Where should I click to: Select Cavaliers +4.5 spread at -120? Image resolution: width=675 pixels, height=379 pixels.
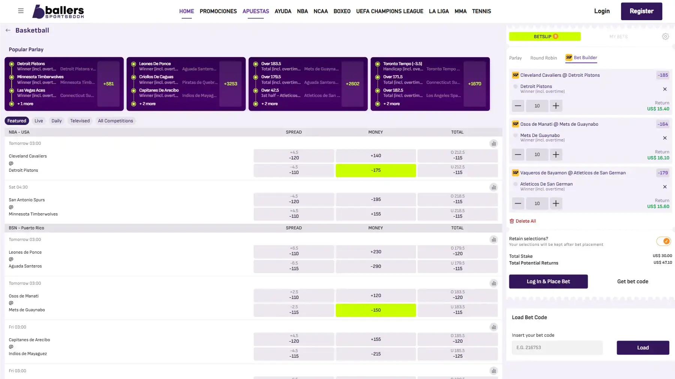tap(294, 156)
